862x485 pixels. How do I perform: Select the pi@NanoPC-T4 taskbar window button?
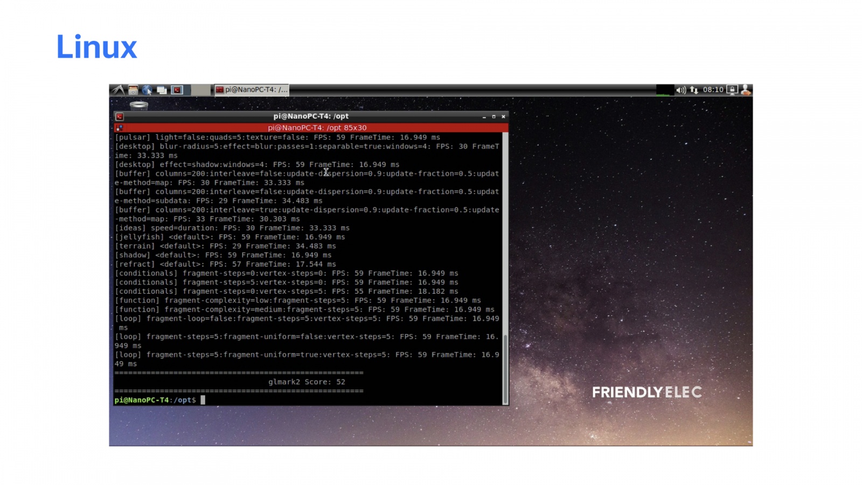252,90
